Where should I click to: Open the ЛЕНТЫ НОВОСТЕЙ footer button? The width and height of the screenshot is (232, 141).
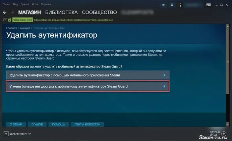[x=87, y=124]
